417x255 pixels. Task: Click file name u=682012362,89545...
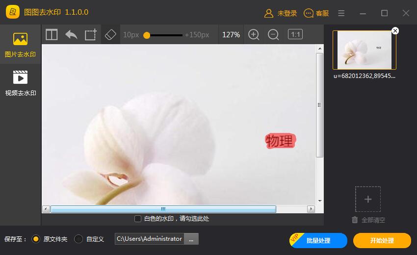click(365, 76)
